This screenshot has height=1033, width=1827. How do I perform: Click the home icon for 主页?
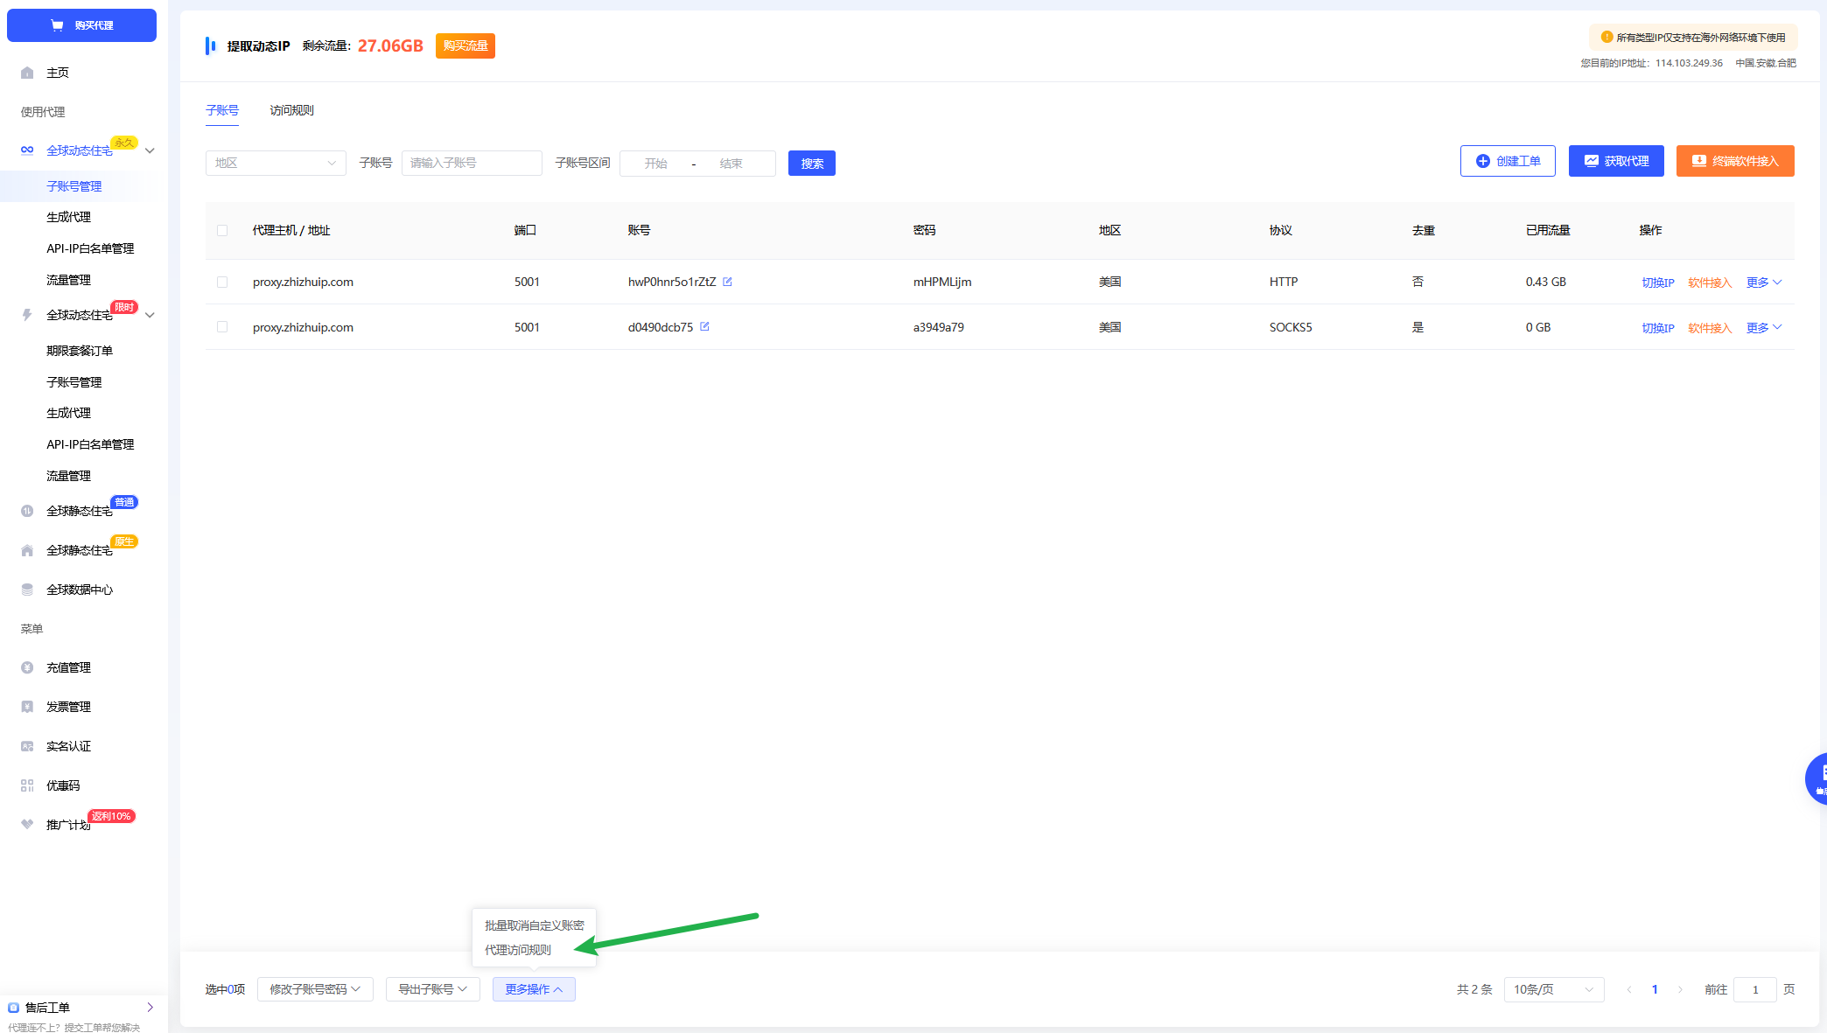coord(27,73)
